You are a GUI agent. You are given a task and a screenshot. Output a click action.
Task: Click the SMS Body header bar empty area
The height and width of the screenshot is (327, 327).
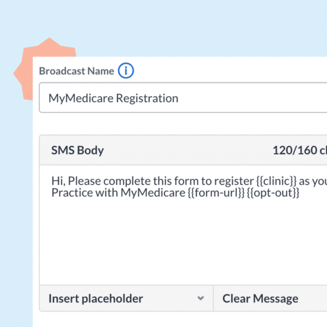tap(188, 150)
